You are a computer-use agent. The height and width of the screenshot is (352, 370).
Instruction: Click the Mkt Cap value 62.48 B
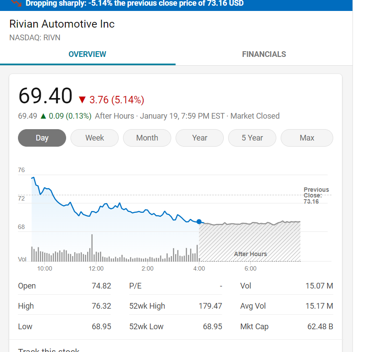tap(319, 327)
